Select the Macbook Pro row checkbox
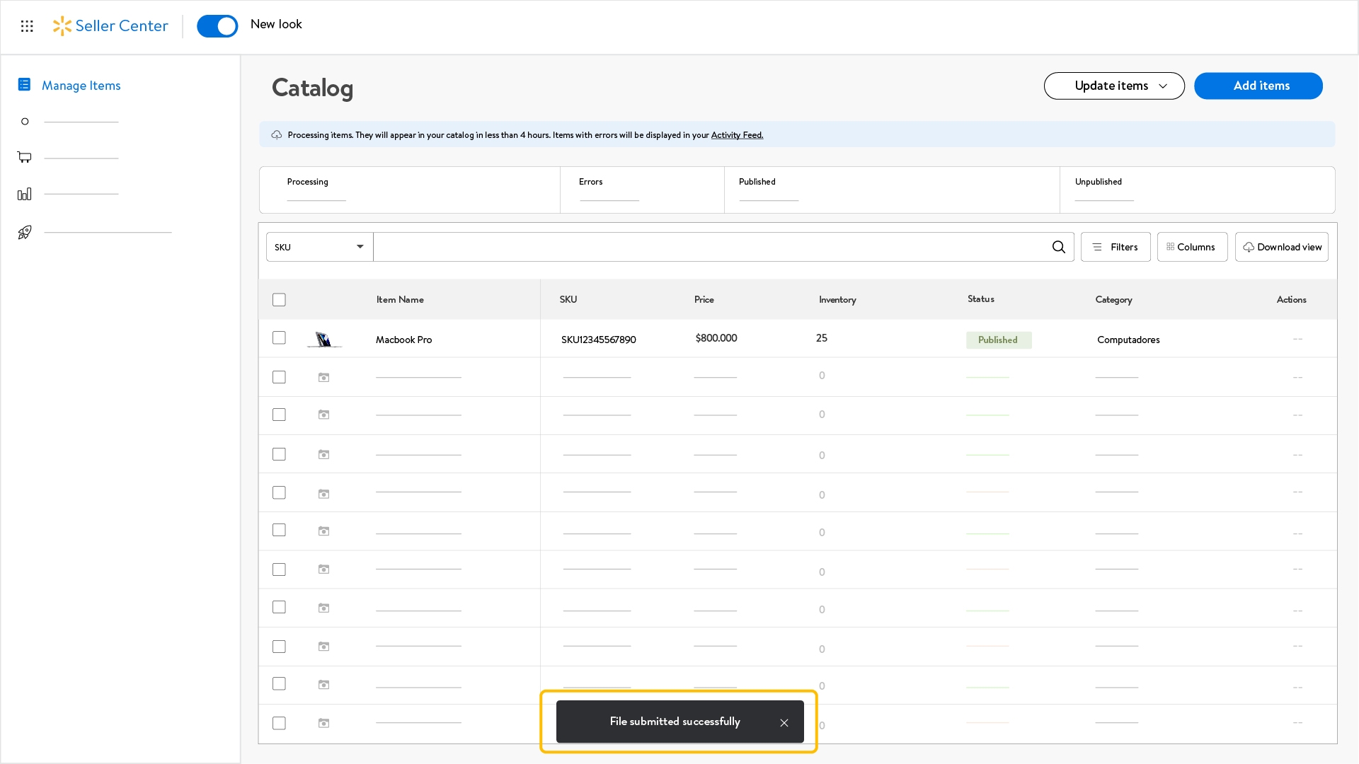Image resolution: width=1359 pixels, height=764 pixels. click(x=279, y=338)
